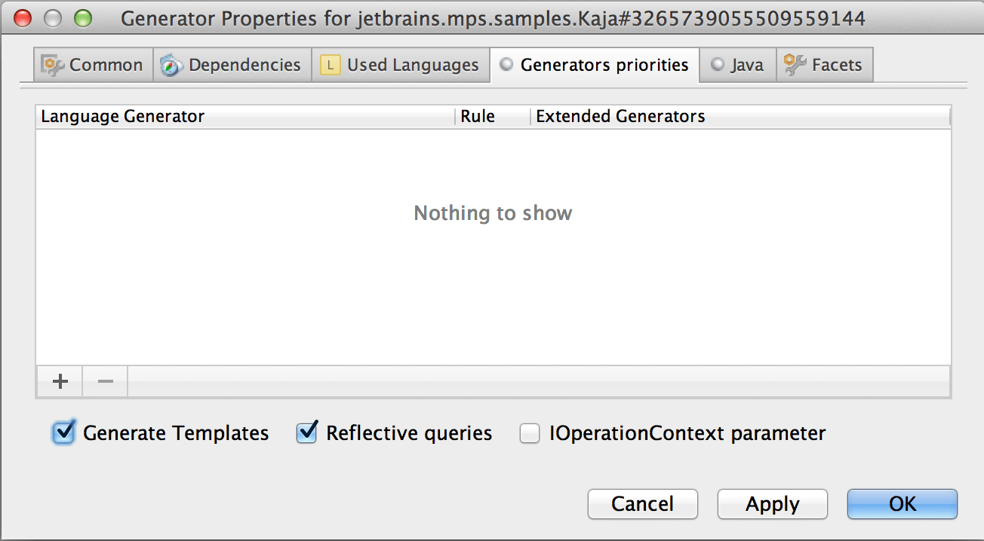The height and width of the screenshot is (541, 984).
Task: Click the Facets tab wrench icon
Action: [795, 66]
